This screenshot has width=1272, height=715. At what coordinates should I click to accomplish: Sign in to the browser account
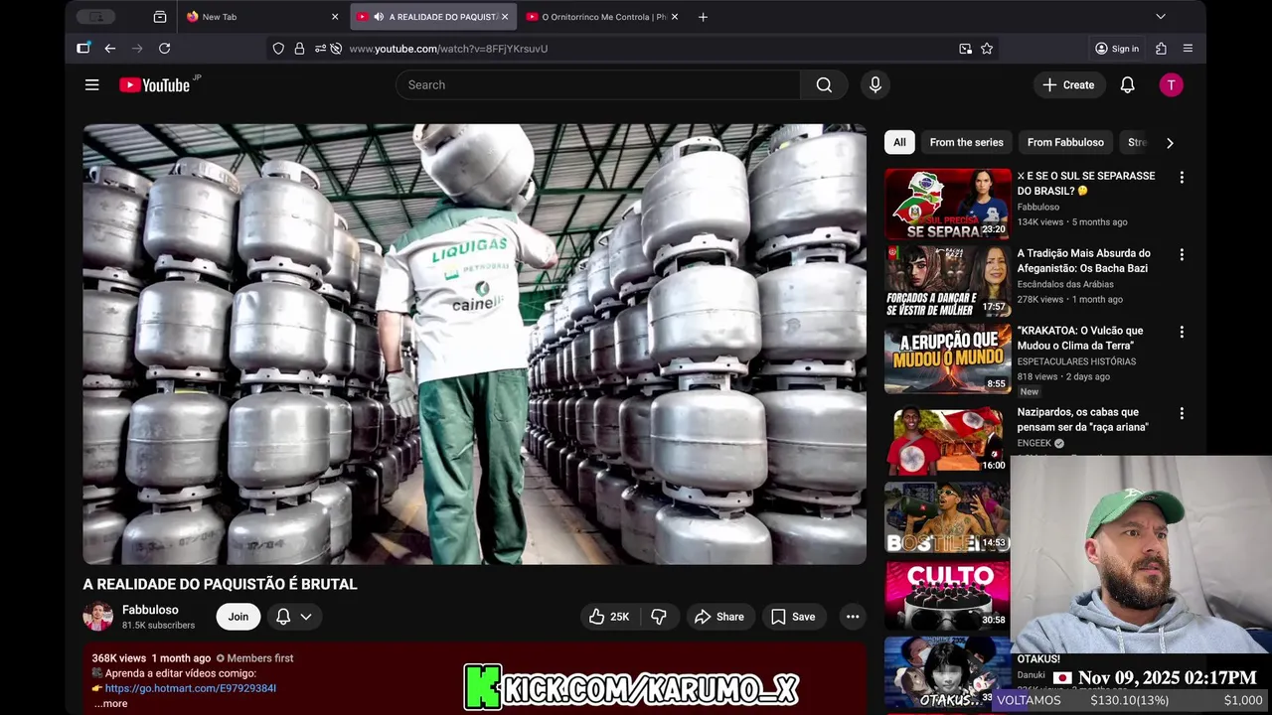(1117, 49)
